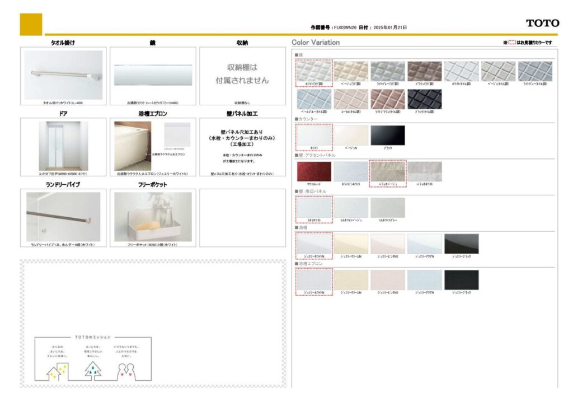Click the houses pictogram in TOTO mission box
The height and width of the screenshot is (397, 573).
58,370
